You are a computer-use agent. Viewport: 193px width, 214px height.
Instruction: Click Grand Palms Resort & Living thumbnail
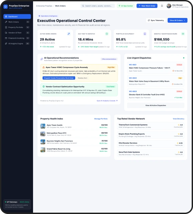pos(43,150)
